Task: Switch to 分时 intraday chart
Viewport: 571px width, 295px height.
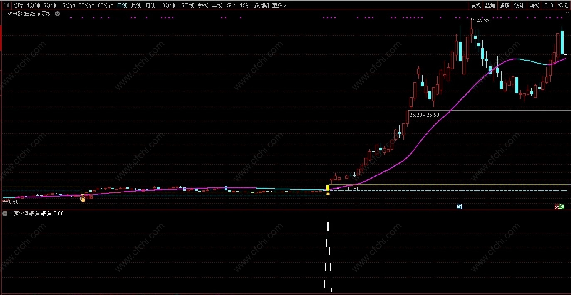Action: [x=18, y=5]
